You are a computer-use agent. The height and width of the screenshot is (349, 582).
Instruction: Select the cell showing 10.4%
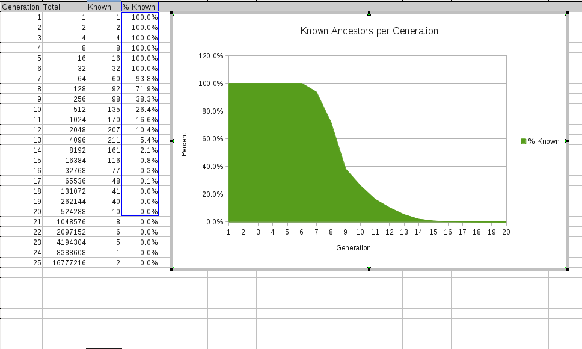click(x=140, y=129)
